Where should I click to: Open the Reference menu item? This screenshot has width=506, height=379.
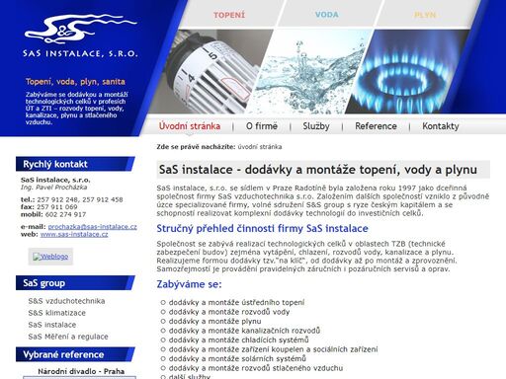(376, 126)
